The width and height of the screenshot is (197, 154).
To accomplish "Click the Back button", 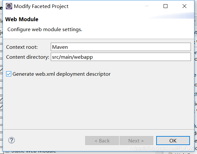I will [102, 141].
